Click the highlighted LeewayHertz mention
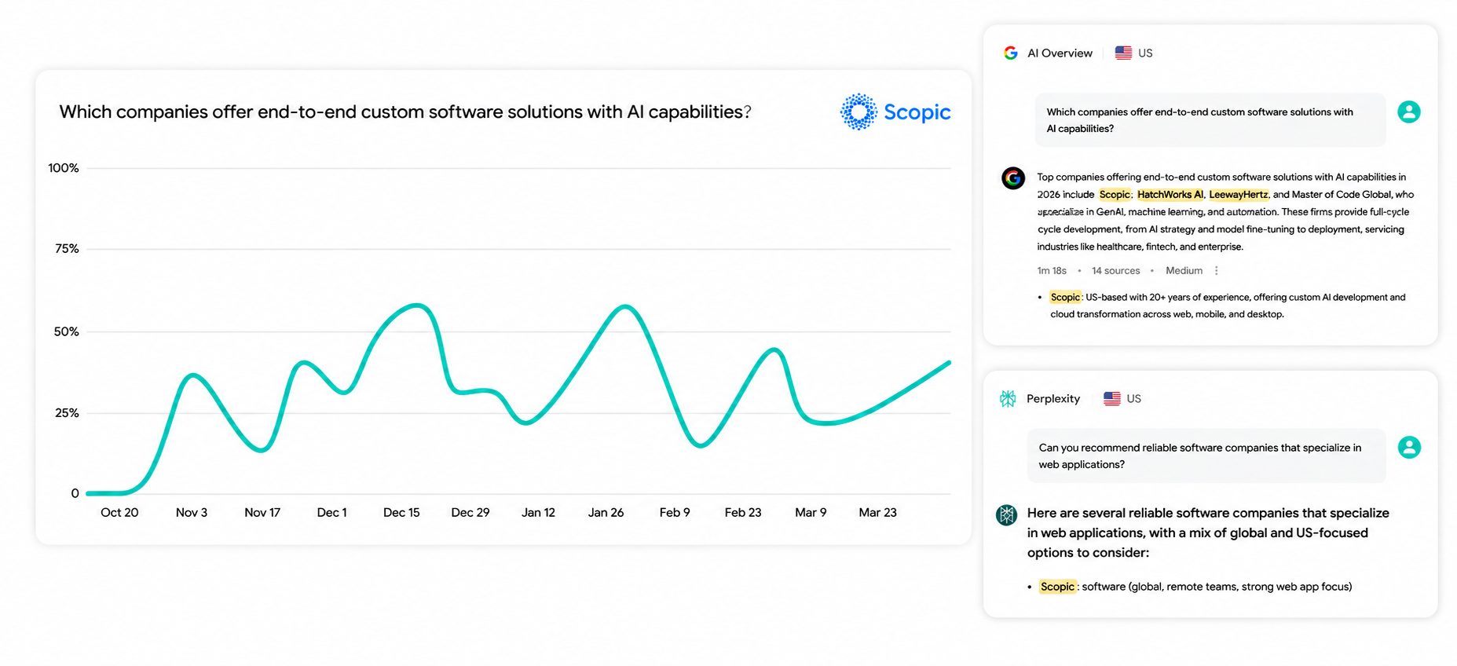Screen dimensions: 1457x666 pyautogui.click(x=1238, y=195)
